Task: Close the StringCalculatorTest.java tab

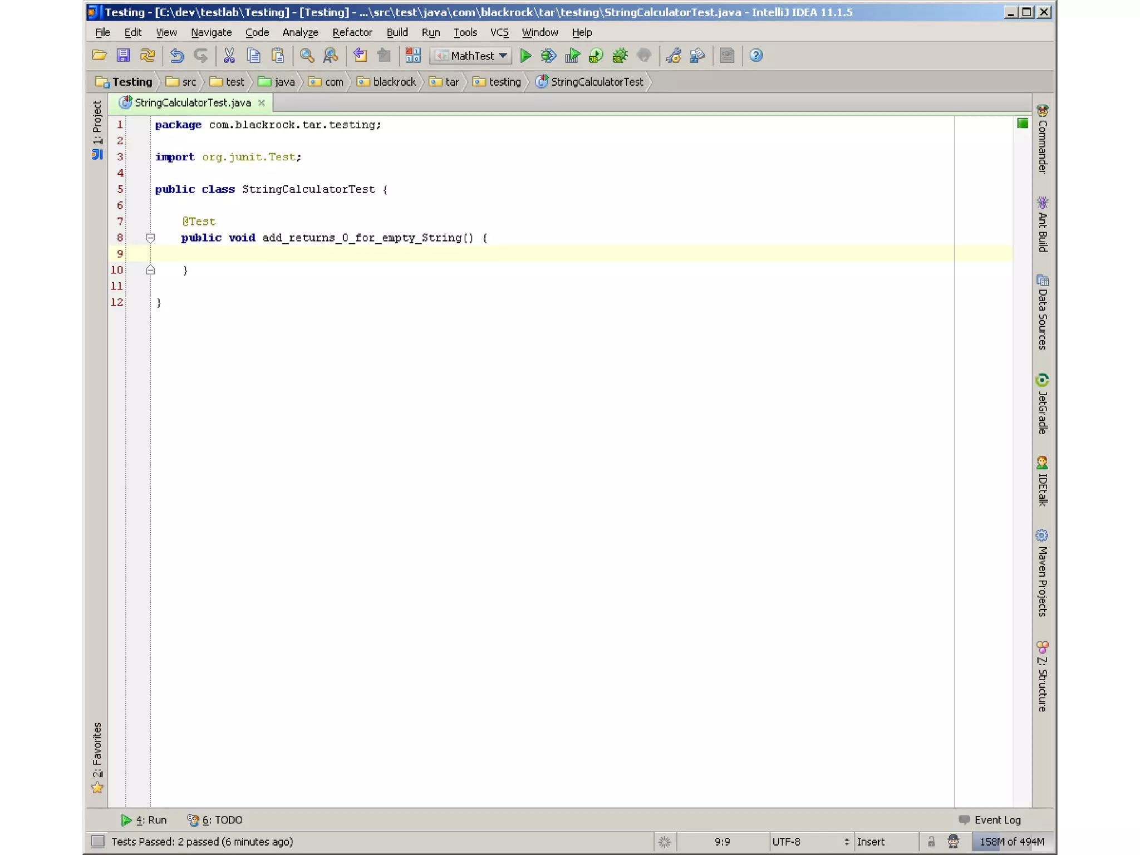Action: click(x=262, y=103)
